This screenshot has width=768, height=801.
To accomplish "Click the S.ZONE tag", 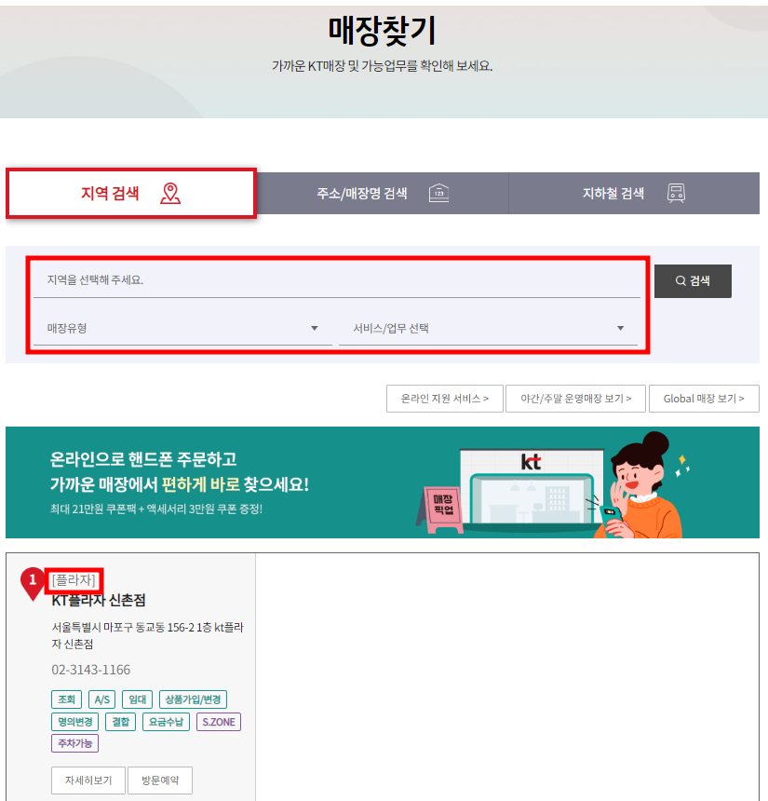I will click(219, 722).
